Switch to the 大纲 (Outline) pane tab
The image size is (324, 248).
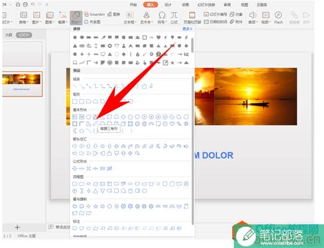(x=8, y=35)
